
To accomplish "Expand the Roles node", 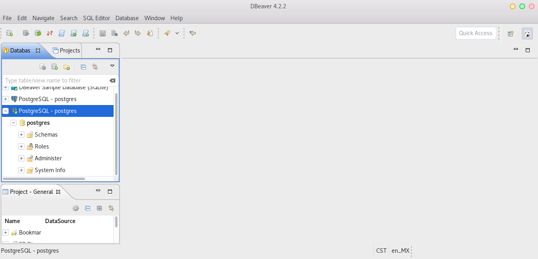I will pyautogui.click(x=21, y=146).
